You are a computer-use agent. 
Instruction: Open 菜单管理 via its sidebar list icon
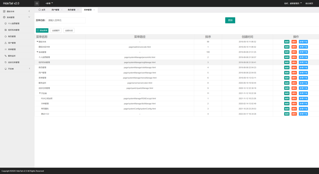(x=6, y=49)
